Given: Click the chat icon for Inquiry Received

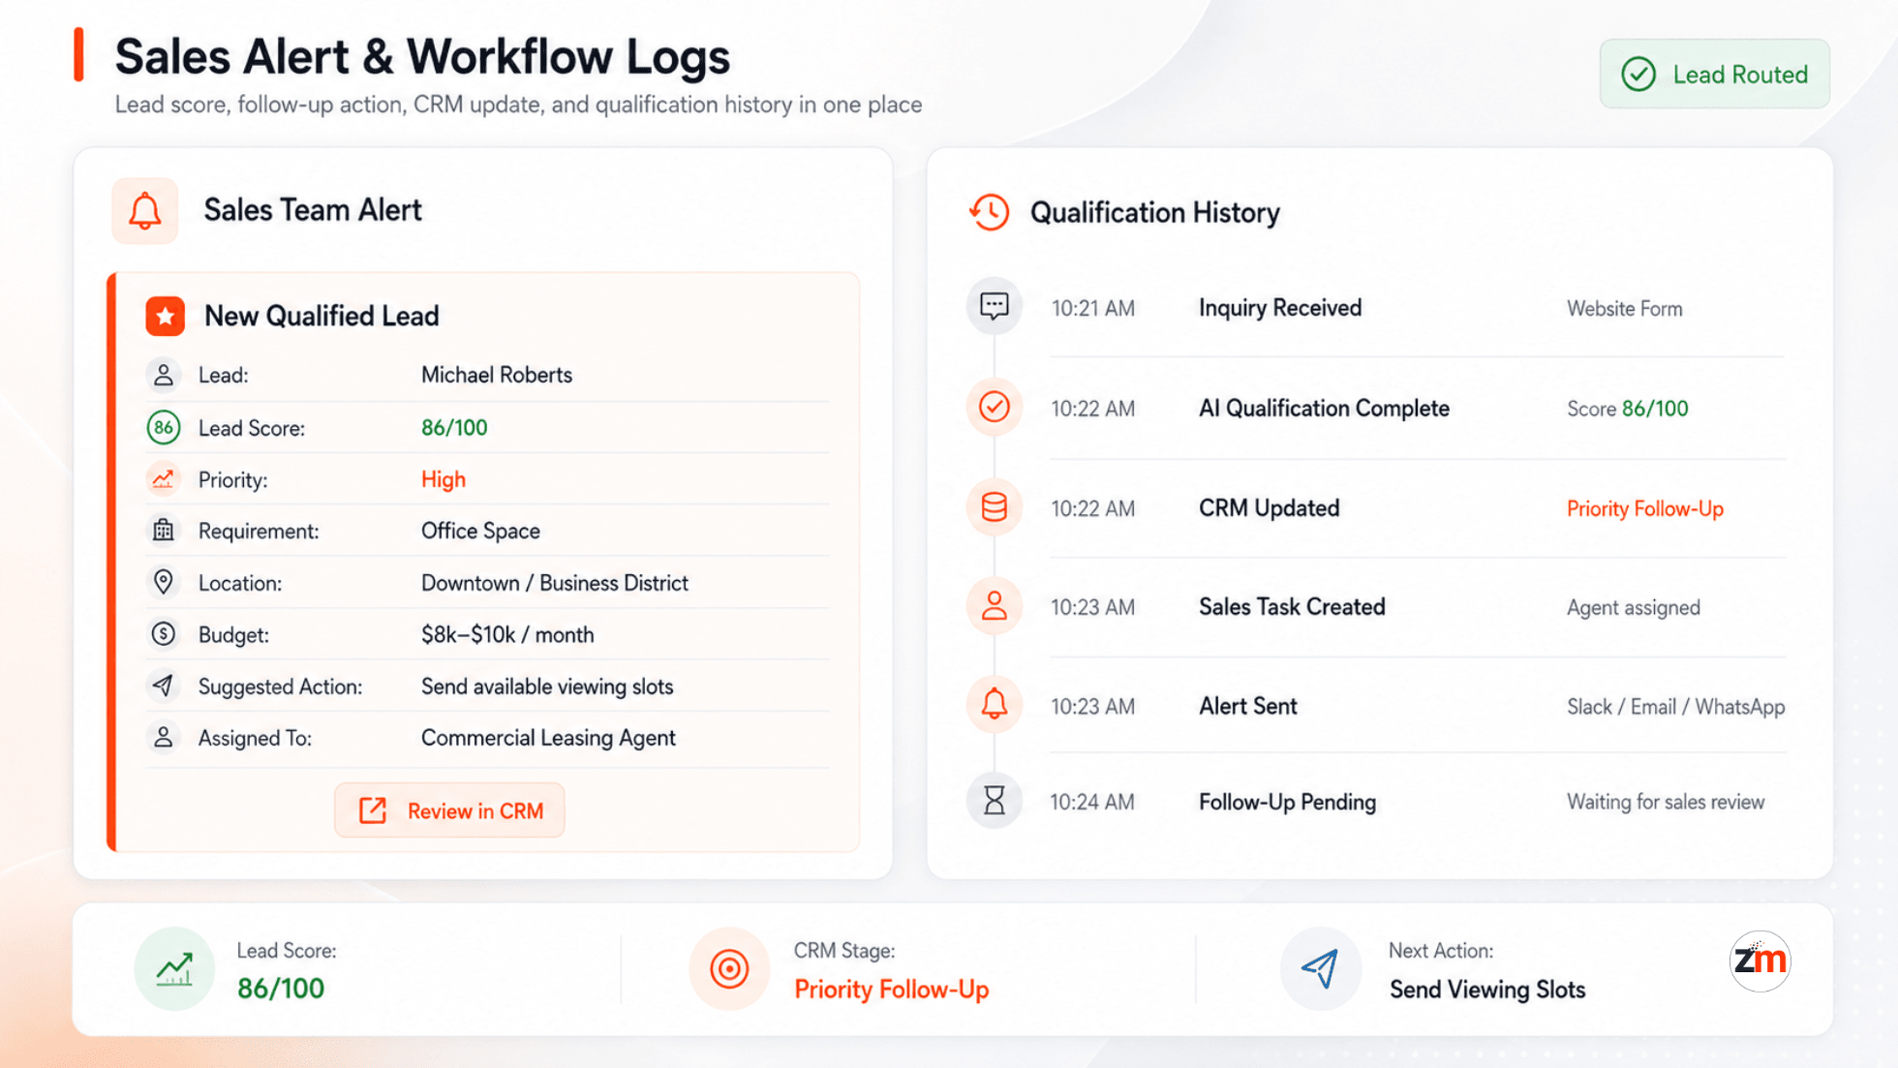Looking at the screenshot, I should 995,307.
